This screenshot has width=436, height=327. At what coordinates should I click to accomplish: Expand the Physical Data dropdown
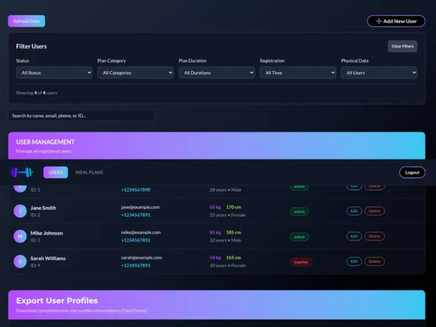pos(379,72)
